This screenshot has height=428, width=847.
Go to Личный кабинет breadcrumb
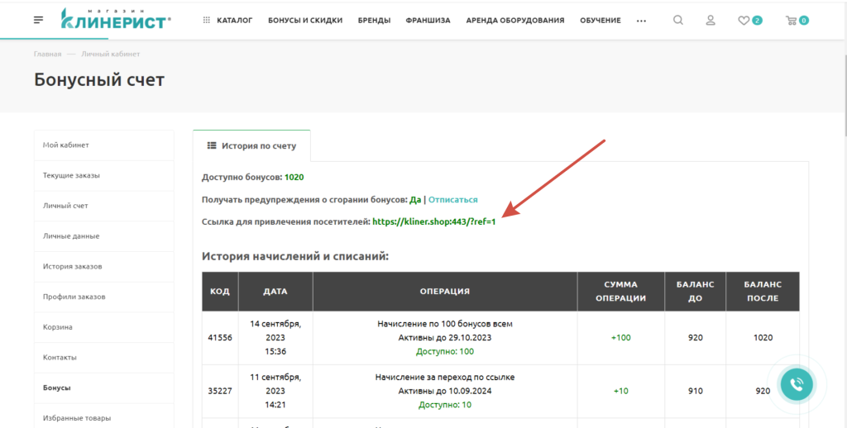[x=110, y=54]
